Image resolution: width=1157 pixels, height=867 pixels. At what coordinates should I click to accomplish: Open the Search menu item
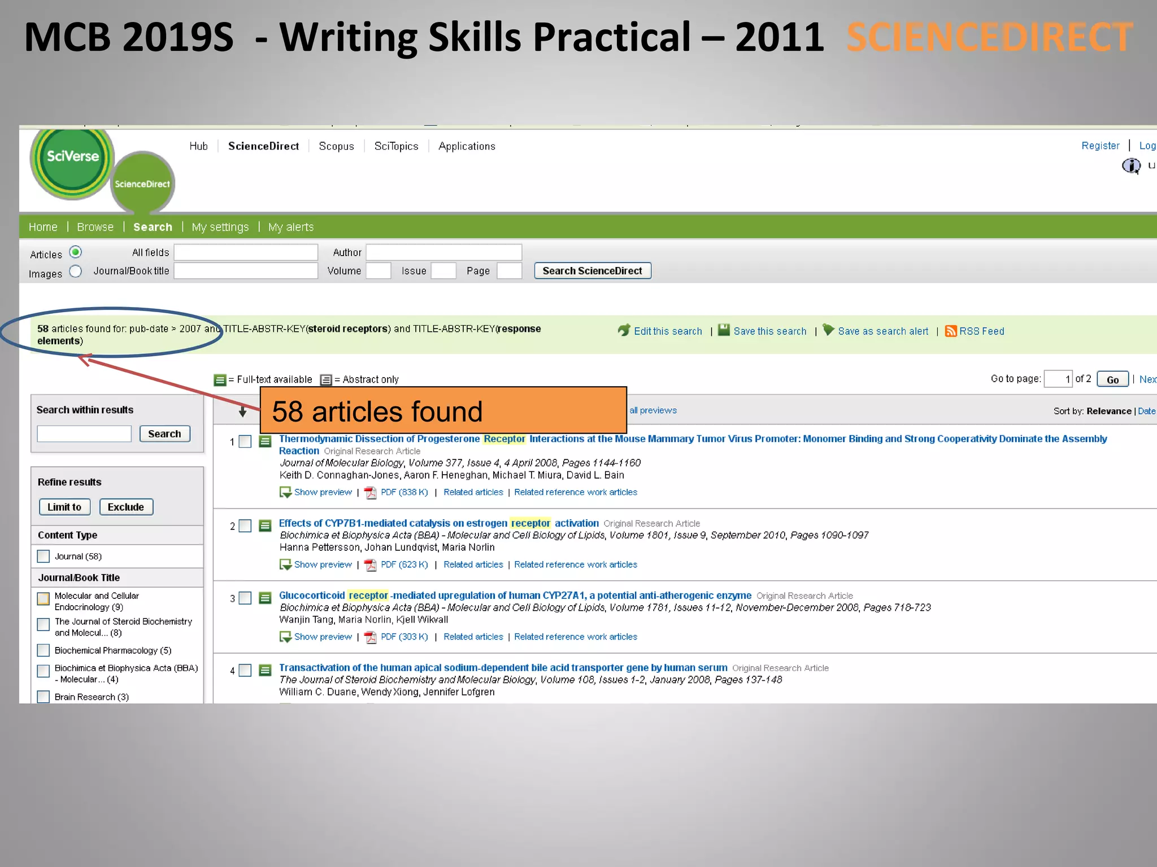153,227
